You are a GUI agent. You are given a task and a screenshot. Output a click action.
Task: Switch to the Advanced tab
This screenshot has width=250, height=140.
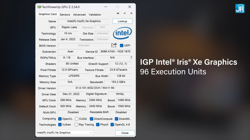pos(79,15)
